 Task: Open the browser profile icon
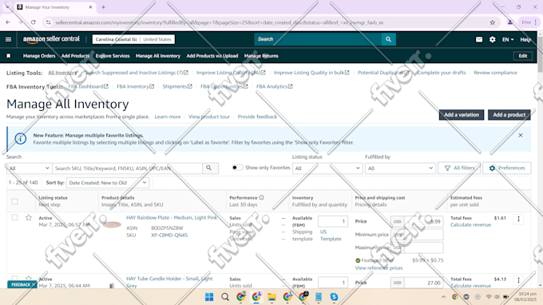click(x=510, y=22)
